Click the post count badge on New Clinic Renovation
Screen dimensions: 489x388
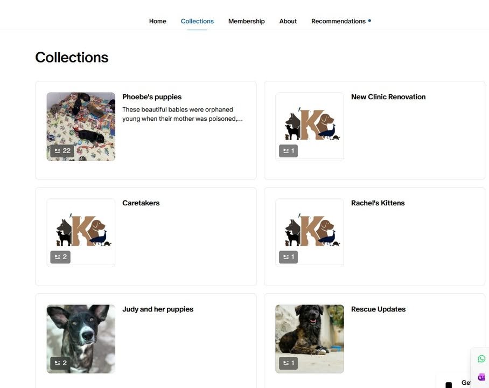point(289,151)
